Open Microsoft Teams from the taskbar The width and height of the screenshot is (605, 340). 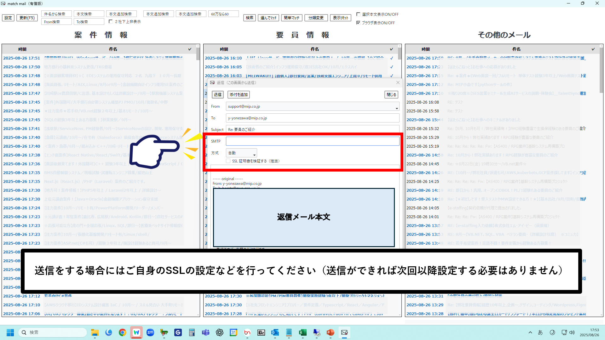pos(206,332)
